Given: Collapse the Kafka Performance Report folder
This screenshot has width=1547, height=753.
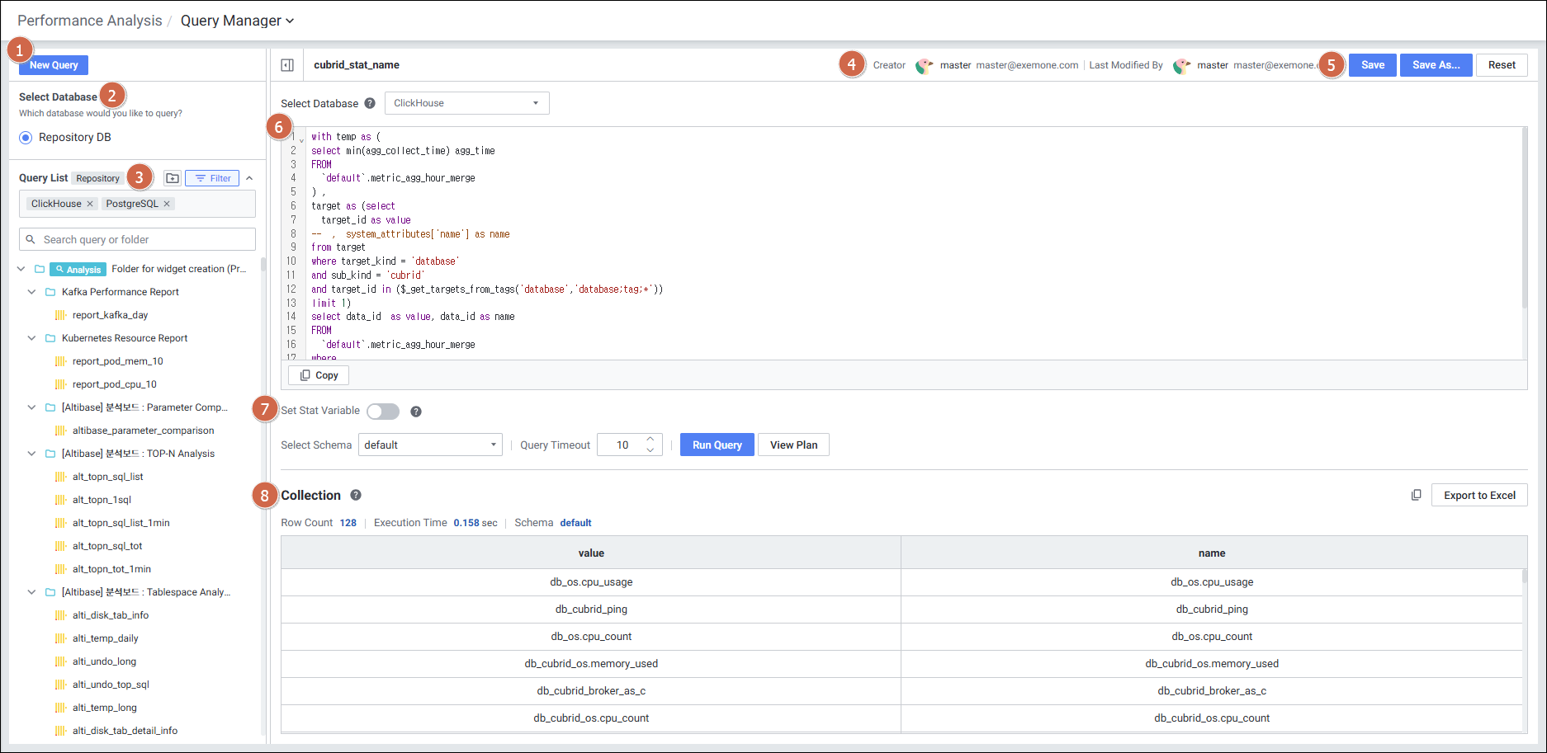Looking at the screenshot, I should click(32, 292).
